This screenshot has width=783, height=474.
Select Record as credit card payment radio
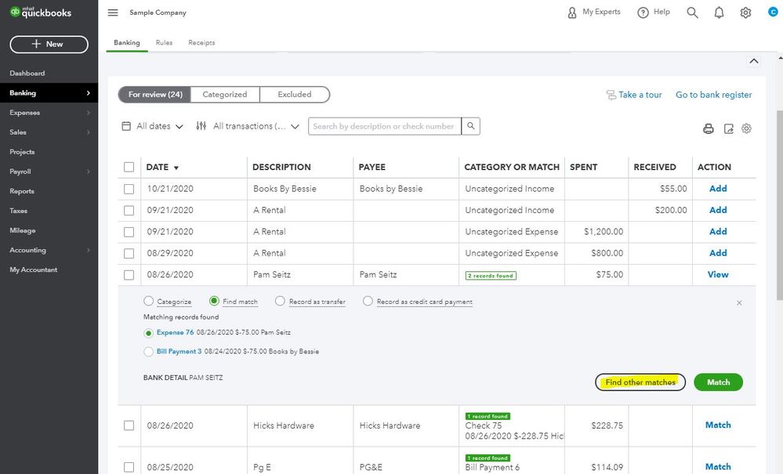368,301
